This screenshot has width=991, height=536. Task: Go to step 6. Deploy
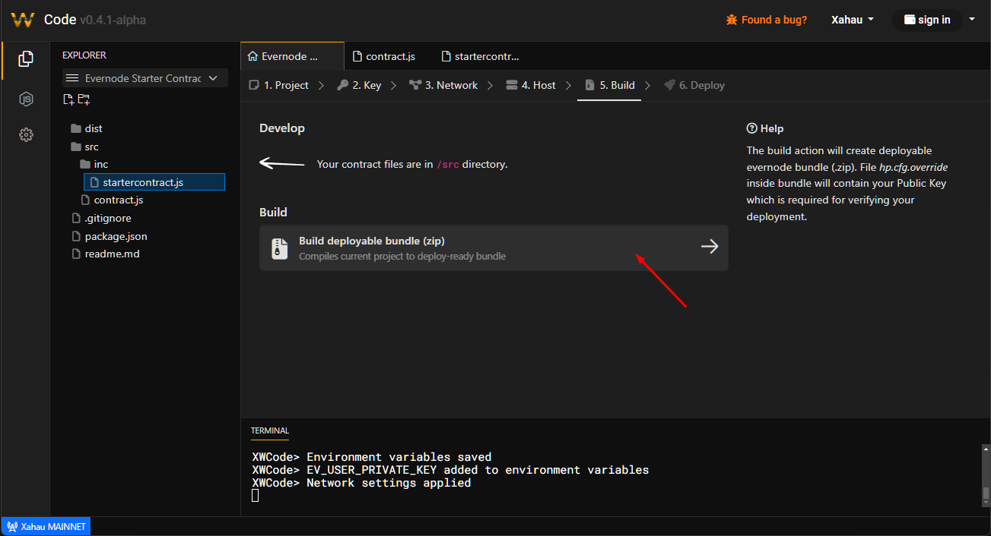(694, 85)
